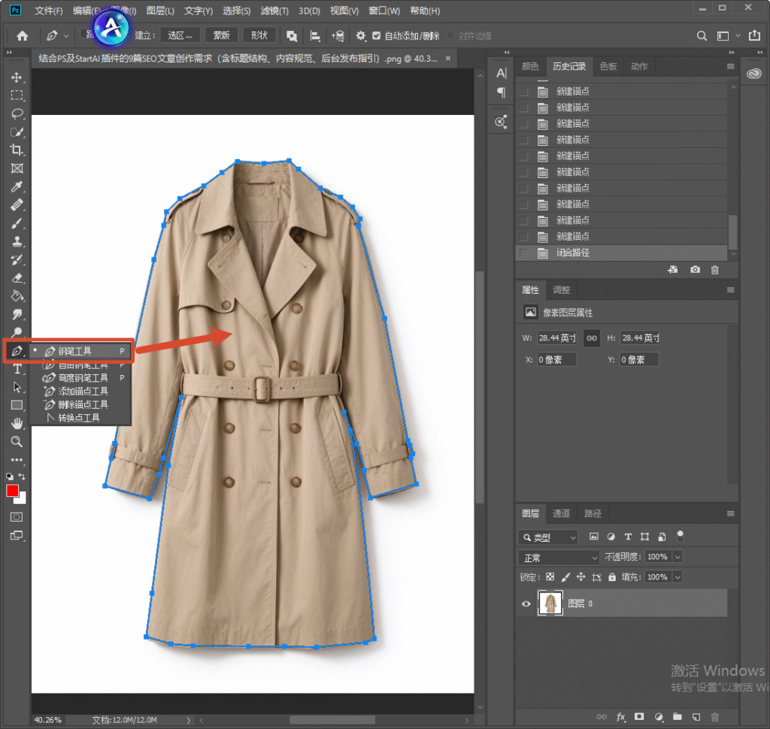
Task: Click the Home icon in options bar
Action: 22,36
